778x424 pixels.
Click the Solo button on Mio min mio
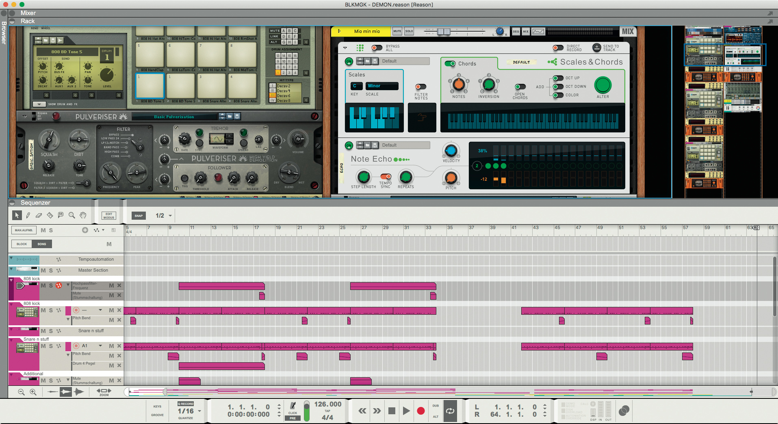409,31
